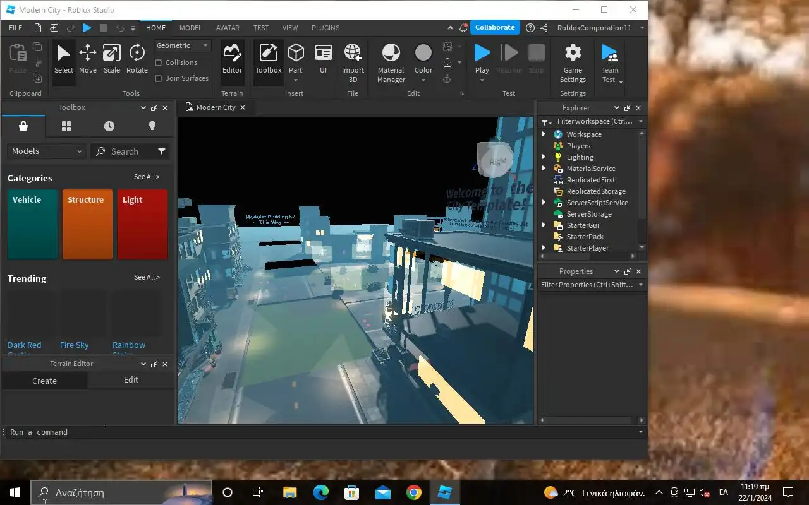Click See All next to Categories
This screenshot has height=505, width=809.
[147, 177]
